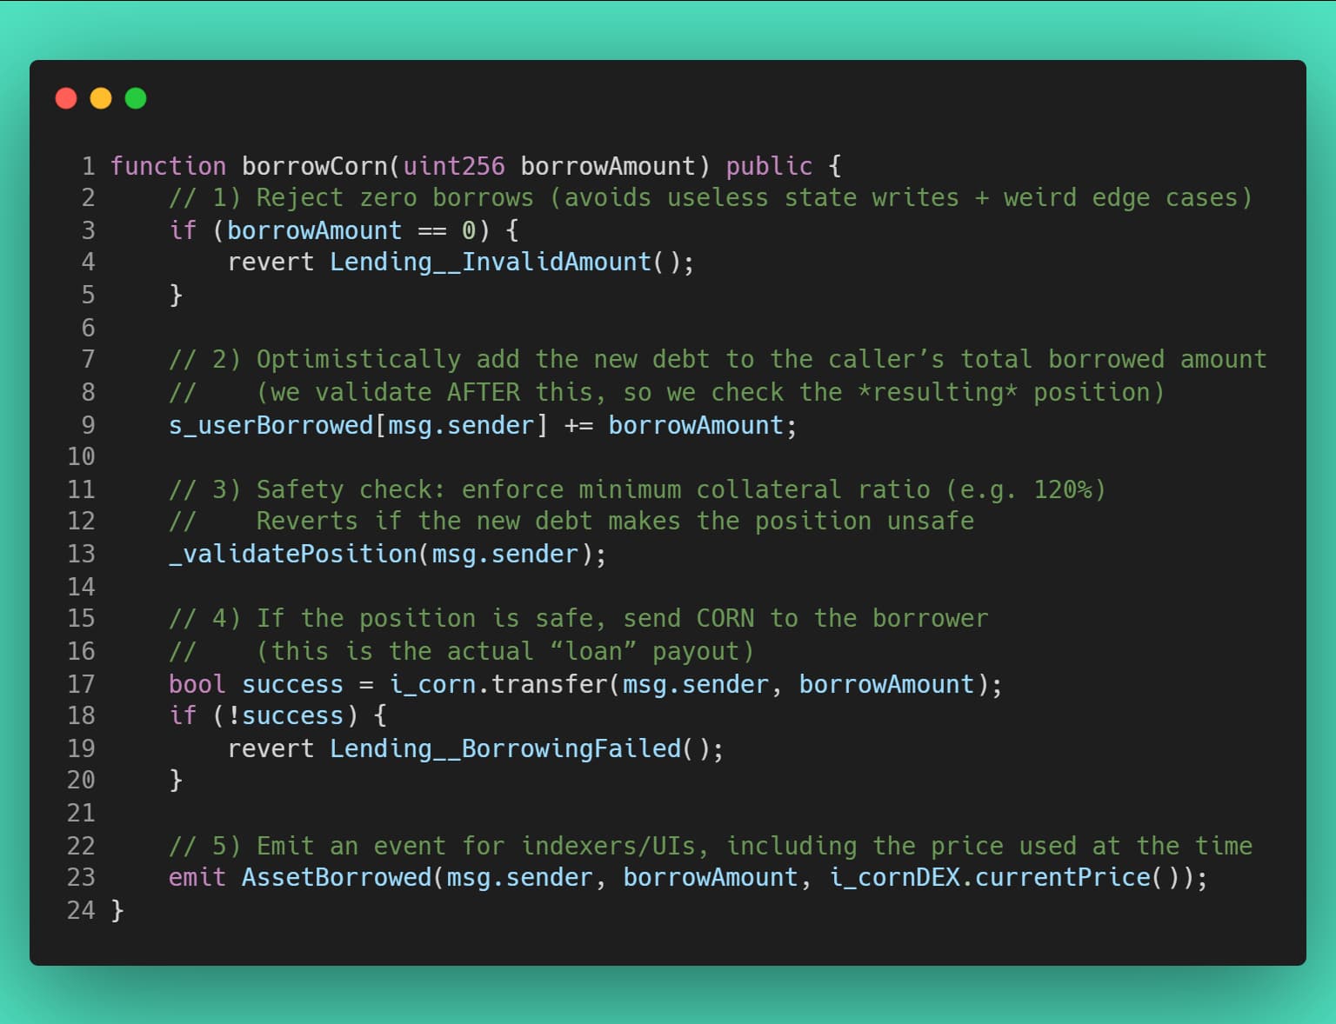The width and height of the screenshot is (1336, 1024).
Task: Click the uint256 type keyword
Action: 451,165
